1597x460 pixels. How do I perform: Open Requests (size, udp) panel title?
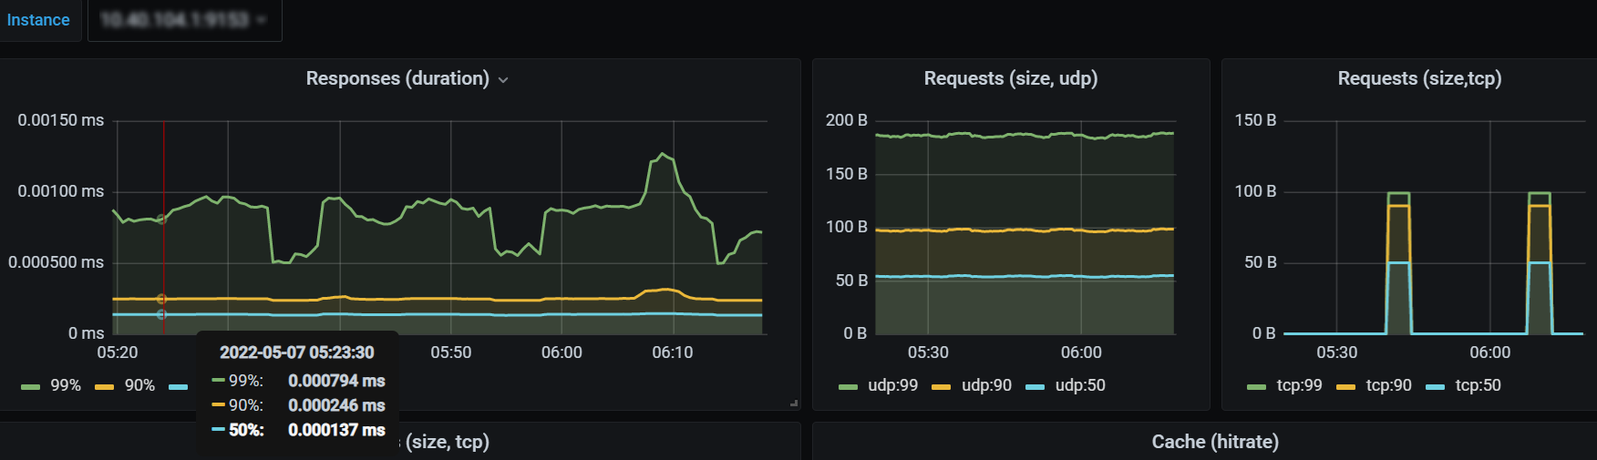1010,78
